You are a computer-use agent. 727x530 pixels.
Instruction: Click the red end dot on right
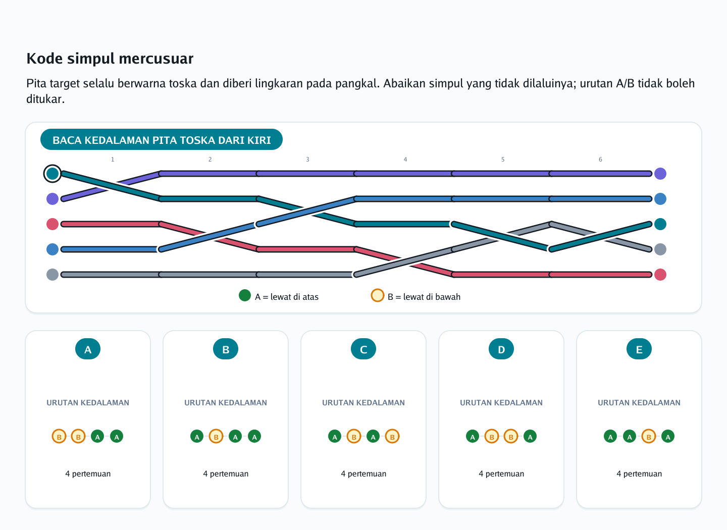pos(660,275)
